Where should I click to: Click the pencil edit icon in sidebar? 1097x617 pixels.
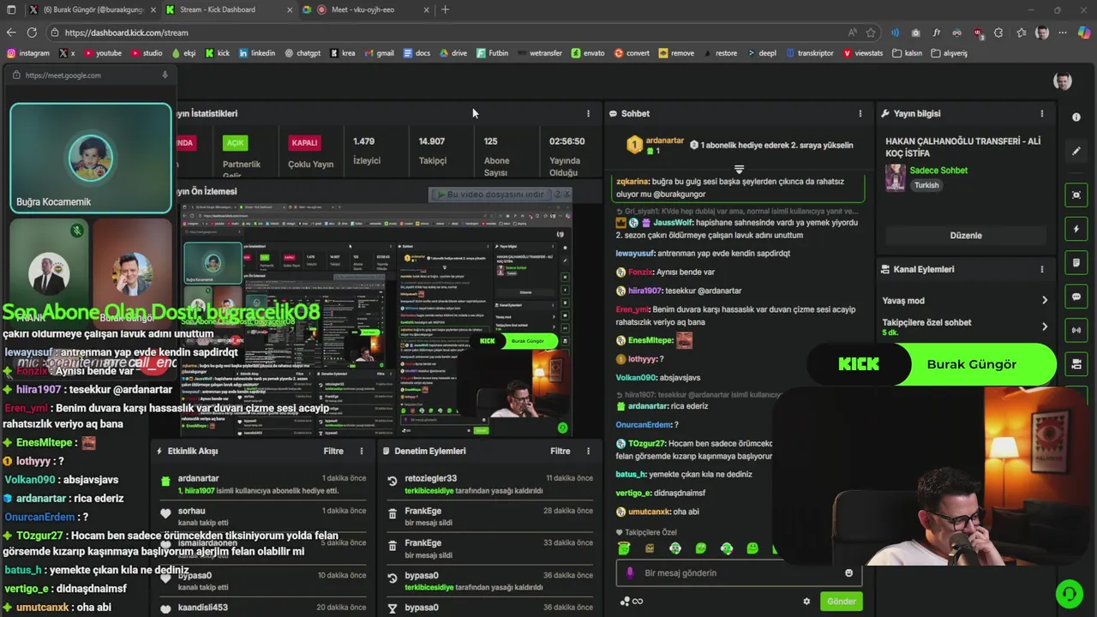pos(1076,151)
